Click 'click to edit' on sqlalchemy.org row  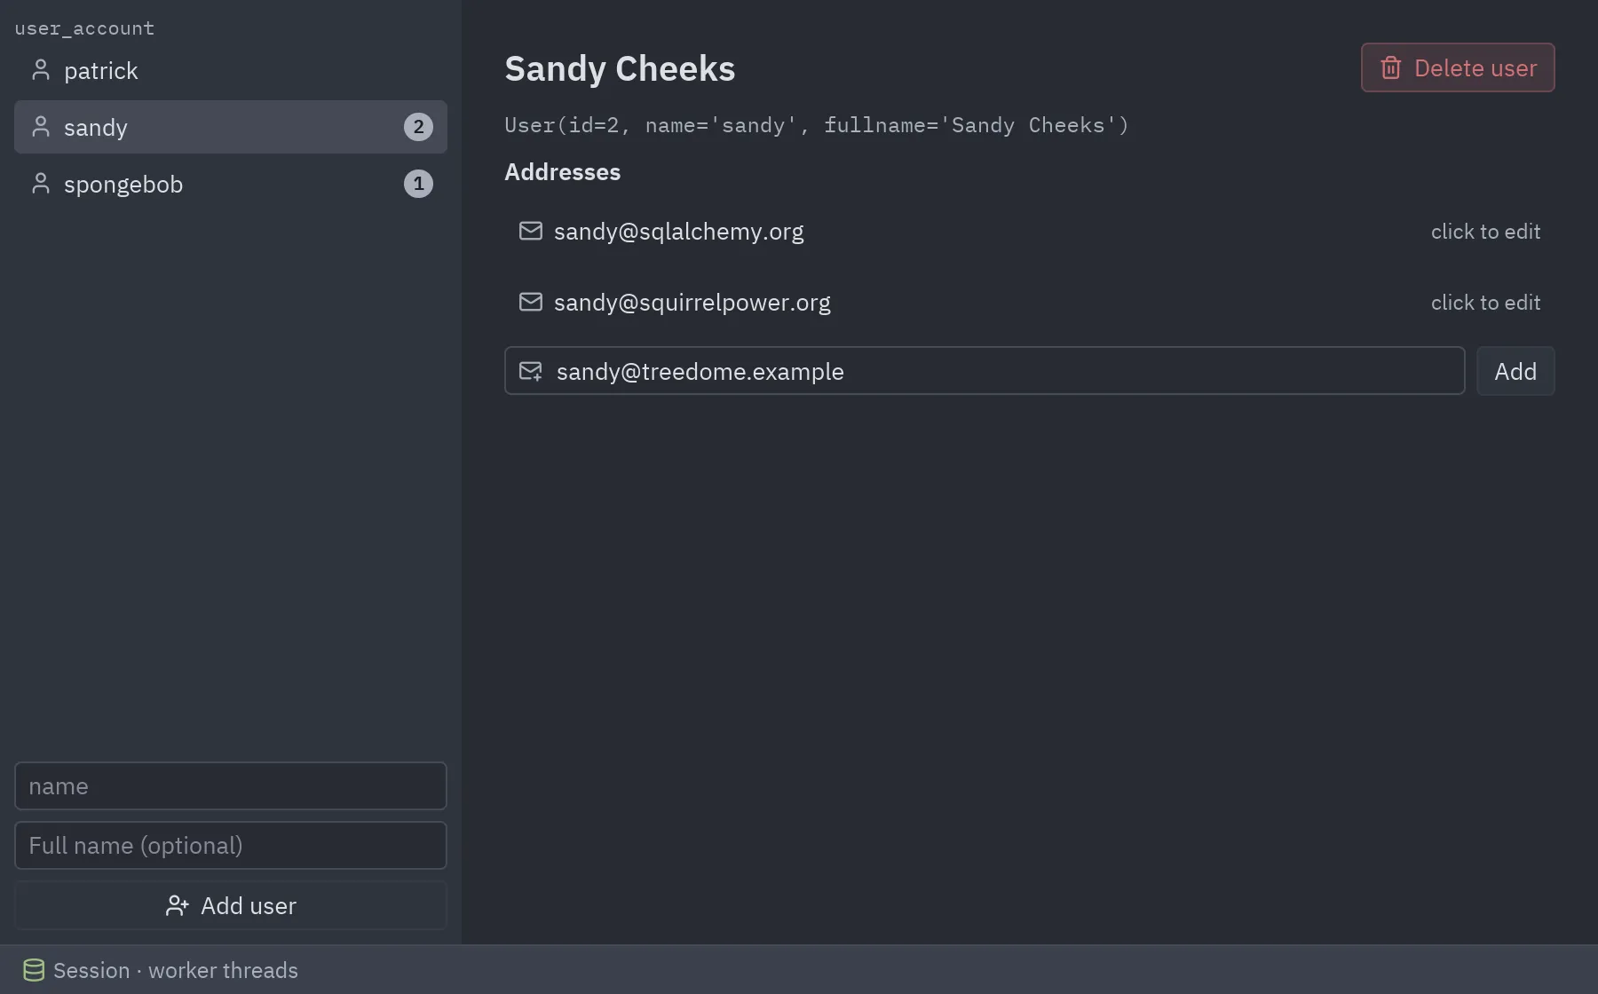(x=1485, y=232)
